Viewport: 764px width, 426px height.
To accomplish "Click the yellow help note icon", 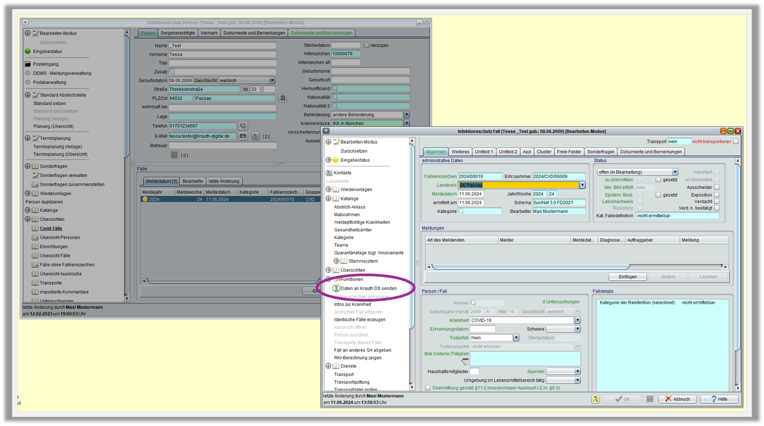I will (595, 399).
